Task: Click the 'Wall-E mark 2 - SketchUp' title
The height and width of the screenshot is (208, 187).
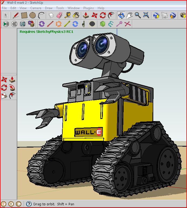Action: 25,3
